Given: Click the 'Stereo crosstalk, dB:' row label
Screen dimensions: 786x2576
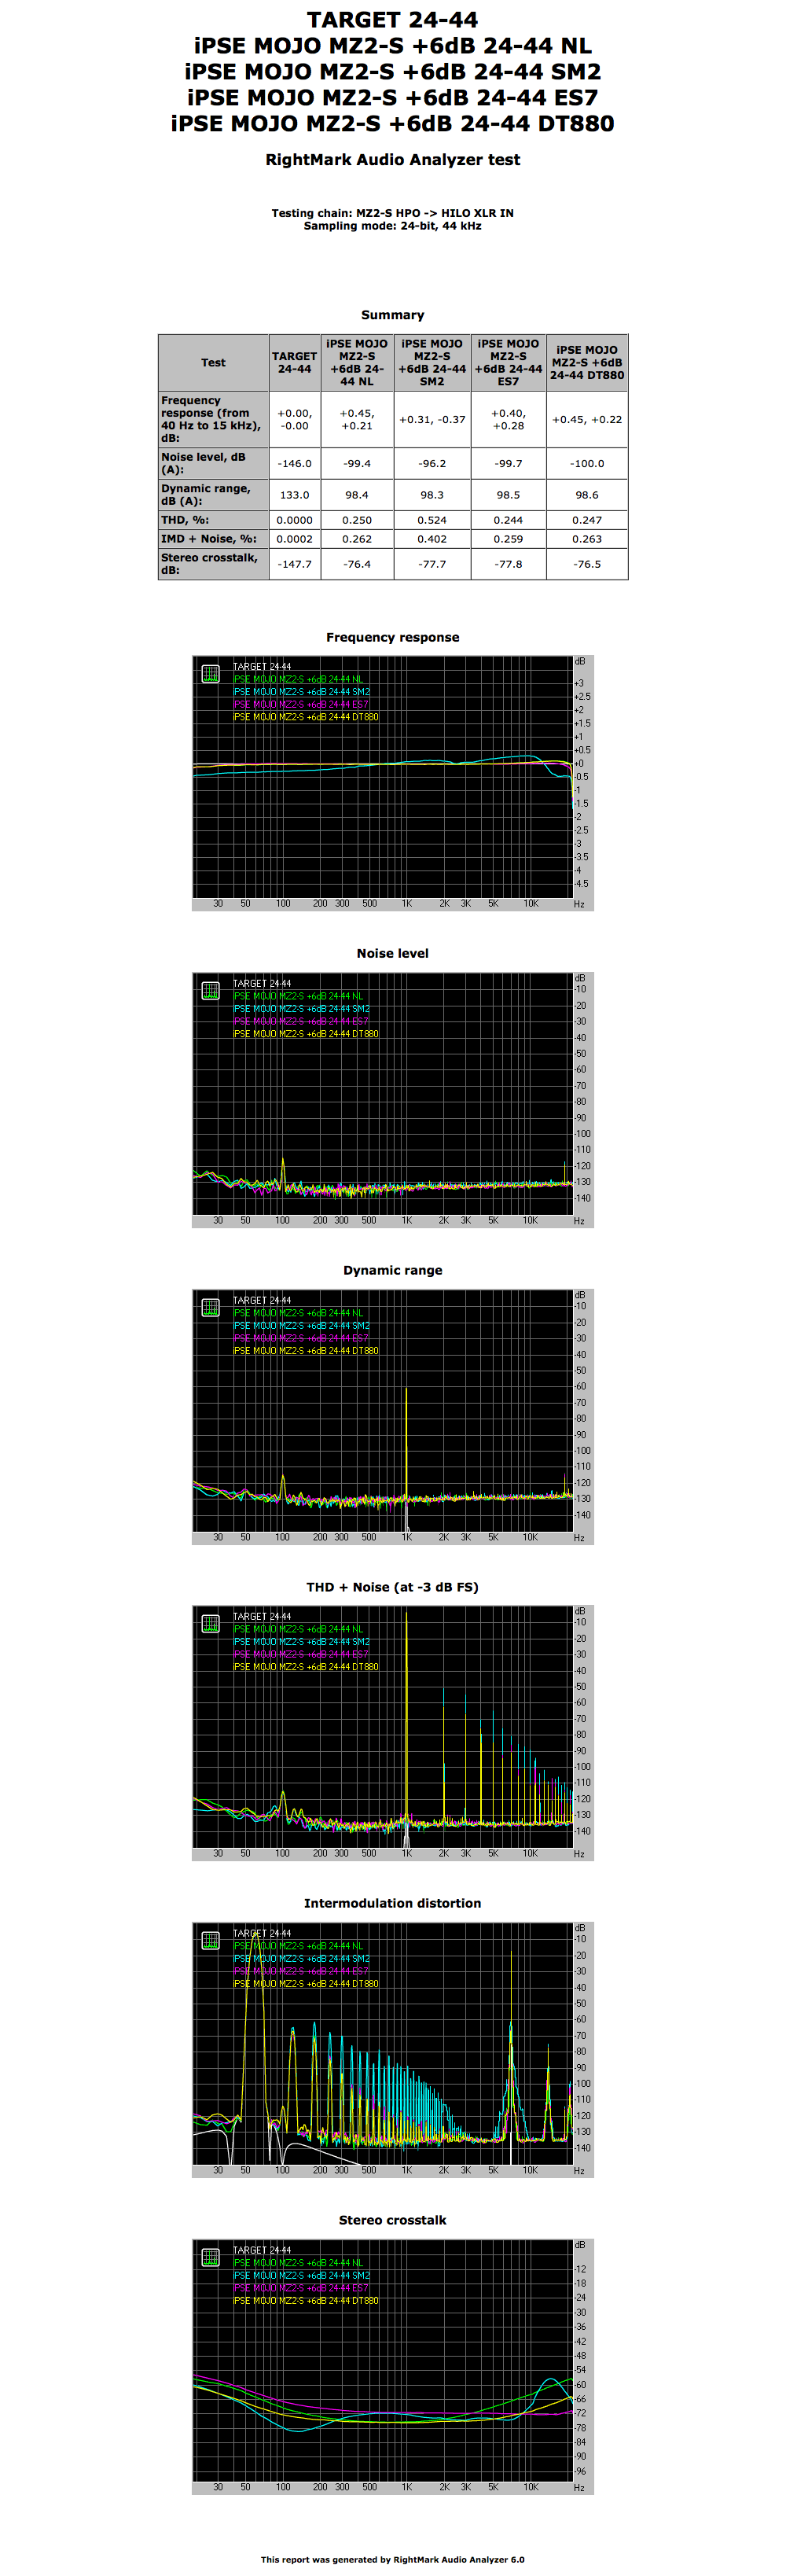Looking at the screenshot, I should (x=213, y=564).
